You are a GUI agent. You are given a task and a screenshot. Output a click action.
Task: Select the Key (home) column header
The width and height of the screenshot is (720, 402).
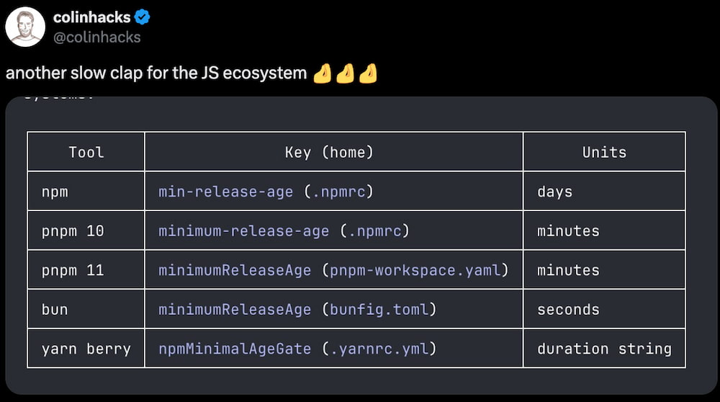(329, 152)
